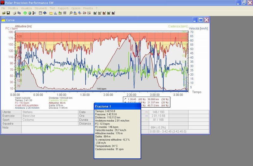Click the last bar-chart report icon
The image size is (253, 166).
113,13
